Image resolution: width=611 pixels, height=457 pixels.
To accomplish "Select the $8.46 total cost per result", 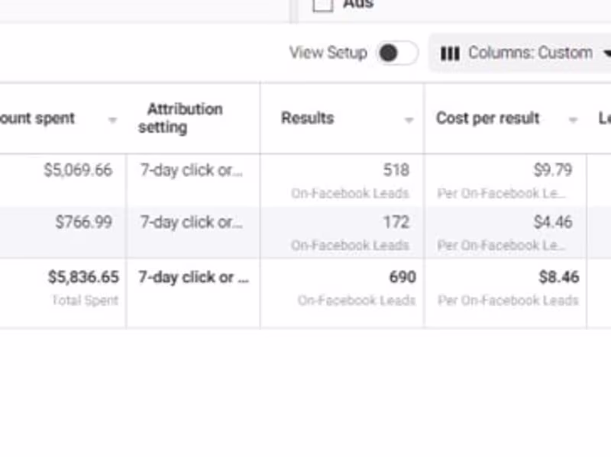I will pos(558,277).
